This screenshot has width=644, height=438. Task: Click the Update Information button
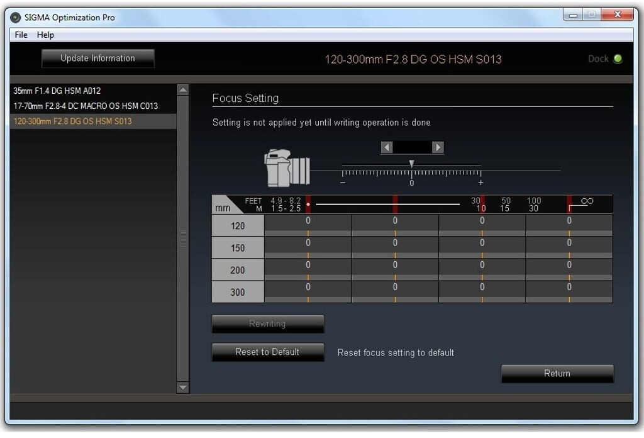(x=97, y=58)
